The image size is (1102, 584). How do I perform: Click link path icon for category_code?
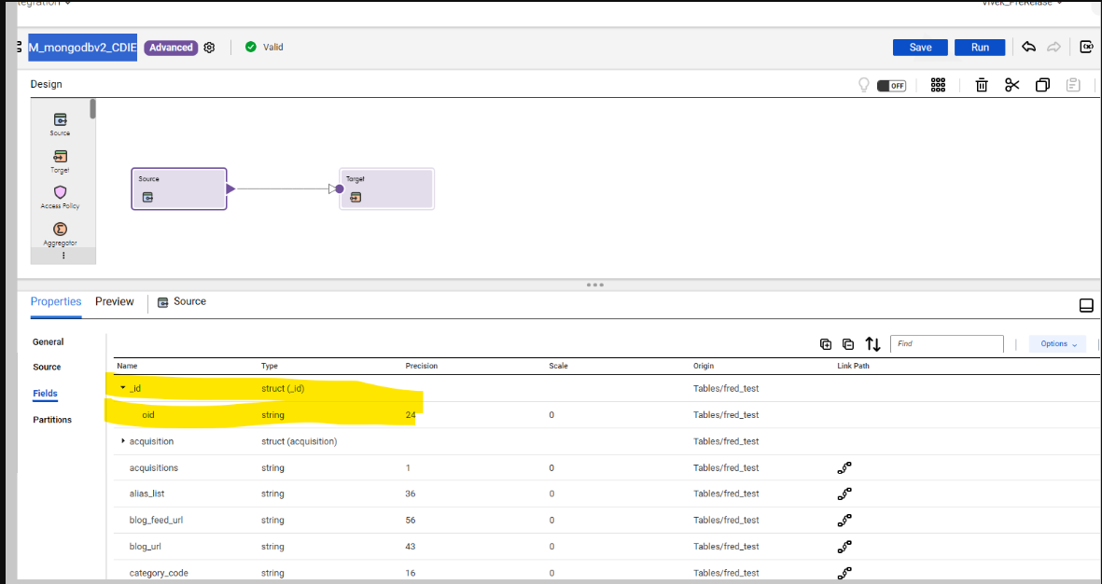pos(844,573)
